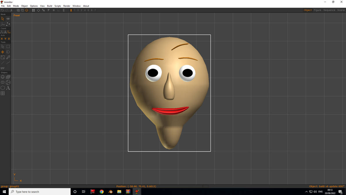Click the first overlapping-boxes toolbar icon
The height and width of the screenshot is (195, 346).
point(18,10)
